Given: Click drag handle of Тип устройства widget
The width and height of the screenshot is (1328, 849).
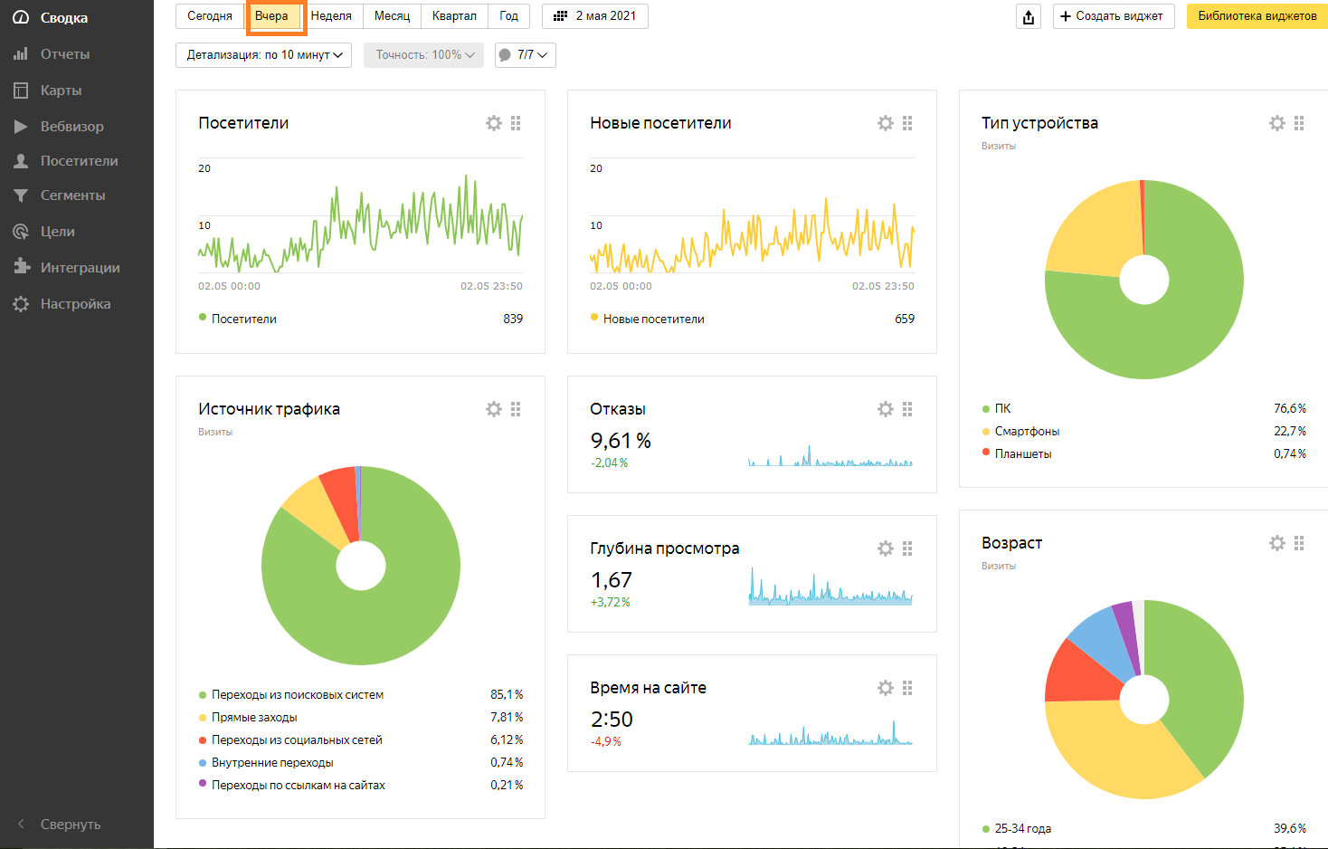Looking at the screenshot, I should [x=1299, y=123].
